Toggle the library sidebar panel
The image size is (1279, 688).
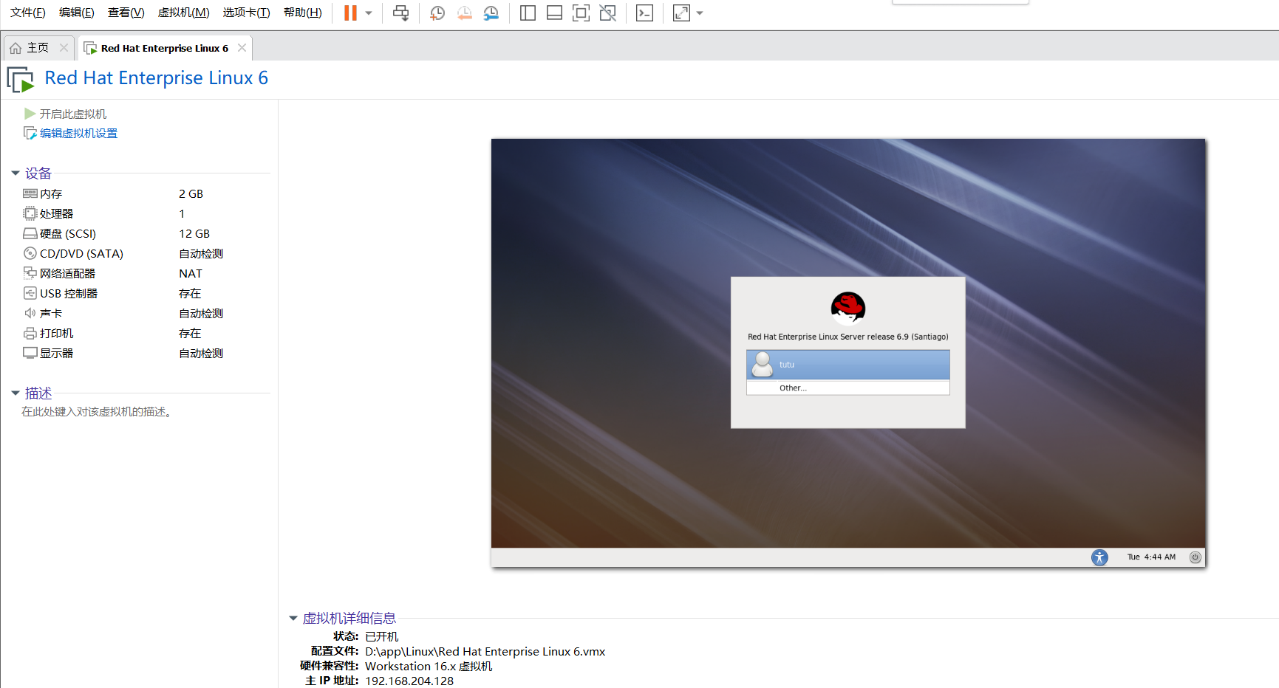point(528,13)
